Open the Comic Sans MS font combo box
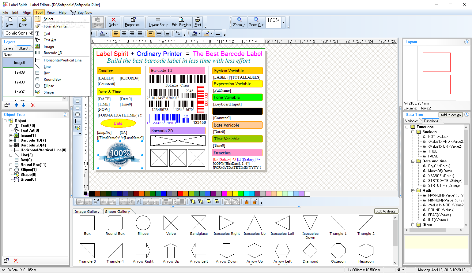 click(x=19, y=33)
